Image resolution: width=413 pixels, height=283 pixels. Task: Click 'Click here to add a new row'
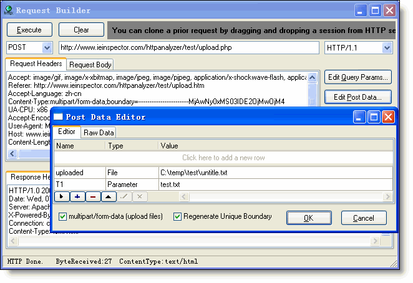click(223, 158)
